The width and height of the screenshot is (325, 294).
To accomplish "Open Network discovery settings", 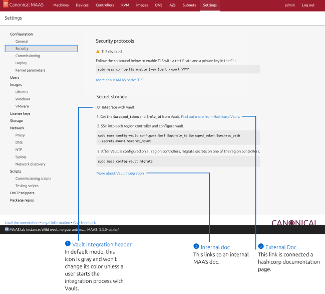I will pyautogui.click(x=30, y=164).
